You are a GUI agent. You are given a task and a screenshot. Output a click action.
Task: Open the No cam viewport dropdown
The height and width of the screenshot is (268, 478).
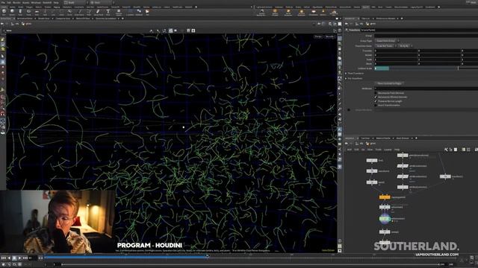pyautogui.click(x=330, y=36)
